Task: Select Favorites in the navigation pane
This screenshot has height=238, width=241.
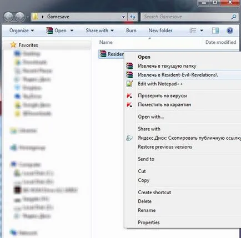Action: 28,45
